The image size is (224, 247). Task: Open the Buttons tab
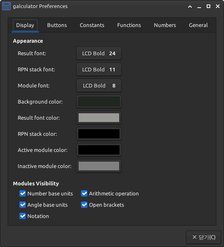pos(57,25)
